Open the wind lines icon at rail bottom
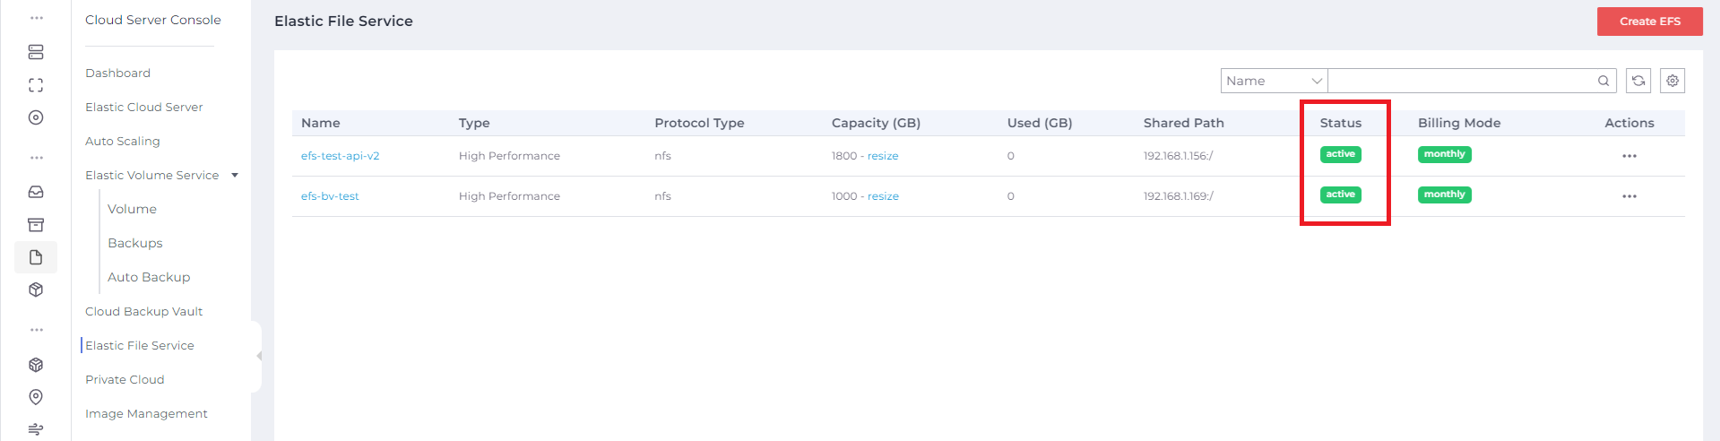 coord(36,429)
